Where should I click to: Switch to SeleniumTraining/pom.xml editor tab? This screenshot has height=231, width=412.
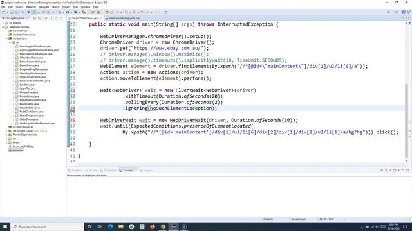tap(123, 18)
